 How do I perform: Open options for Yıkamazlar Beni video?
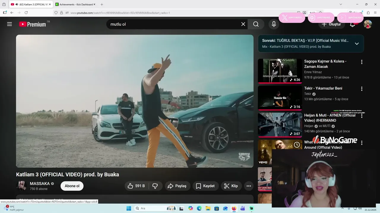(x=362, y=89)
